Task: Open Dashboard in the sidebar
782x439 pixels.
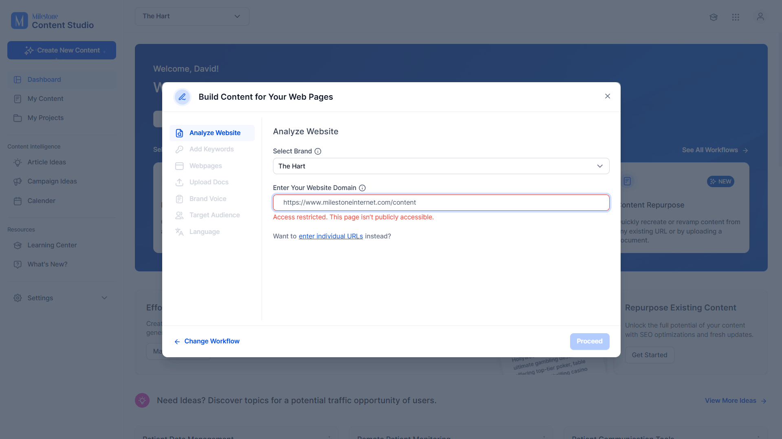Action: click(62, 80)
